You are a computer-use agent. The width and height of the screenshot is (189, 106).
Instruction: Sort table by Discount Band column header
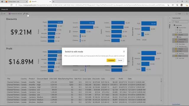click(42, 79)
